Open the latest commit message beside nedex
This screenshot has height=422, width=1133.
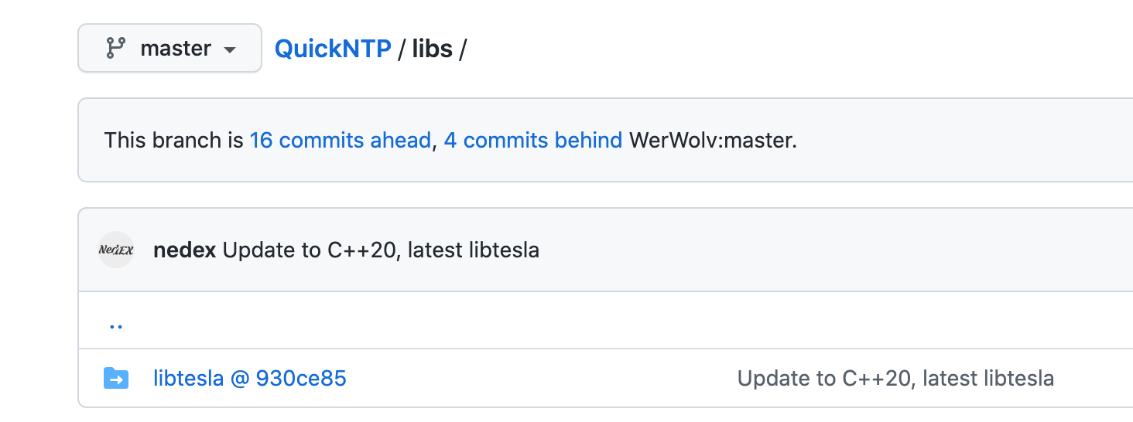coord(381,250)
